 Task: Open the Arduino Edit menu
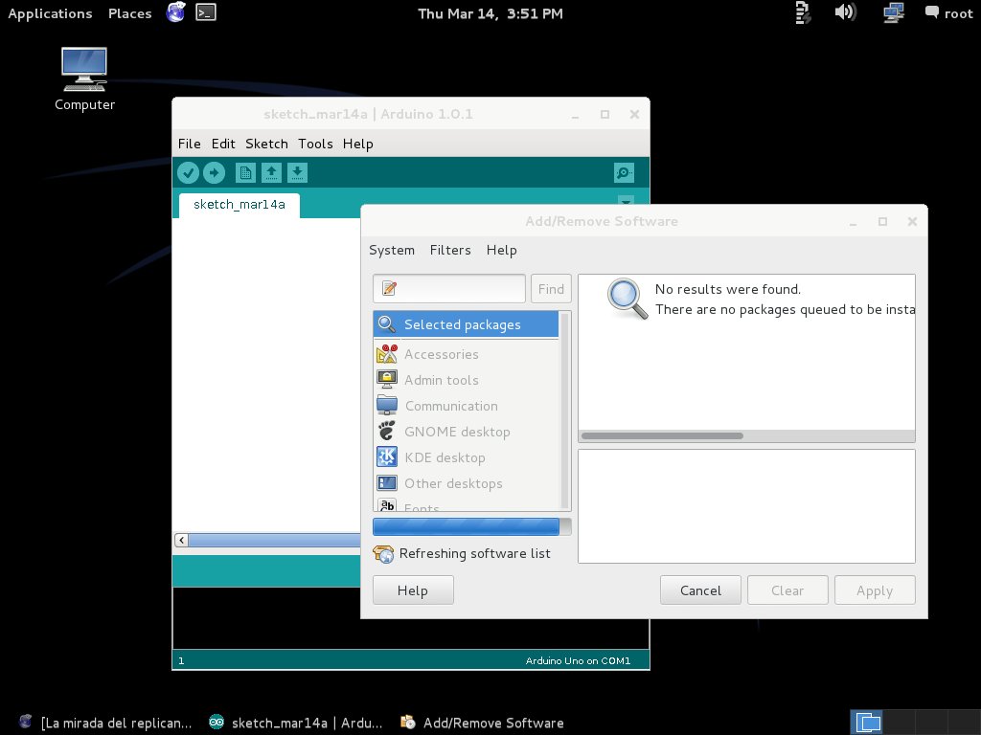(223, 144)
